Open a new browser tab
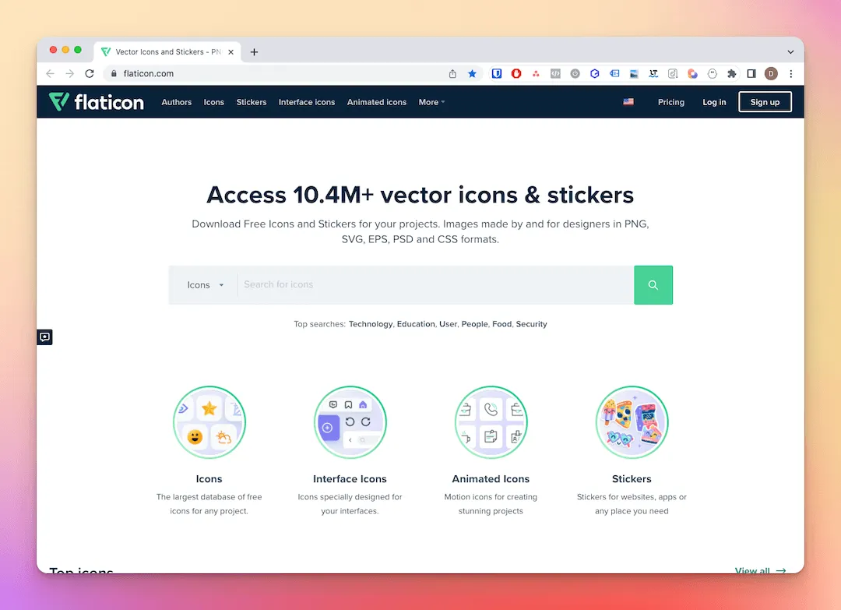This screenshot has width=841, height=610. tap(254, 52)
